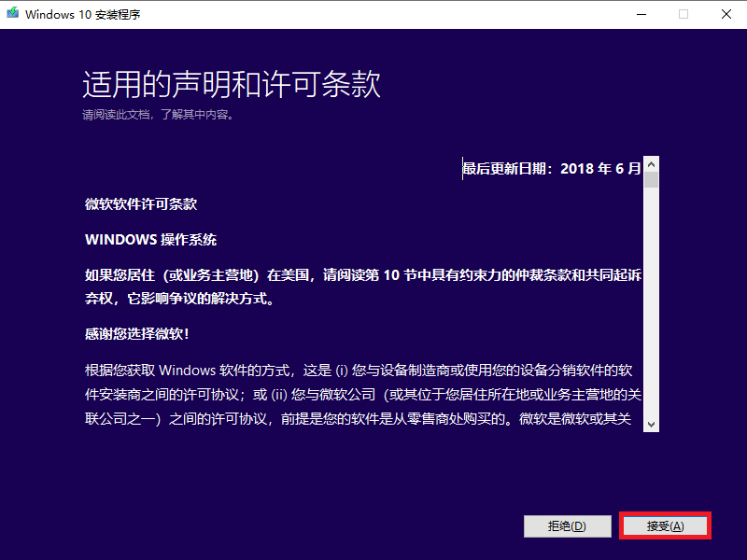
Task: Click the maximize icon
Action: coord(683,14)
